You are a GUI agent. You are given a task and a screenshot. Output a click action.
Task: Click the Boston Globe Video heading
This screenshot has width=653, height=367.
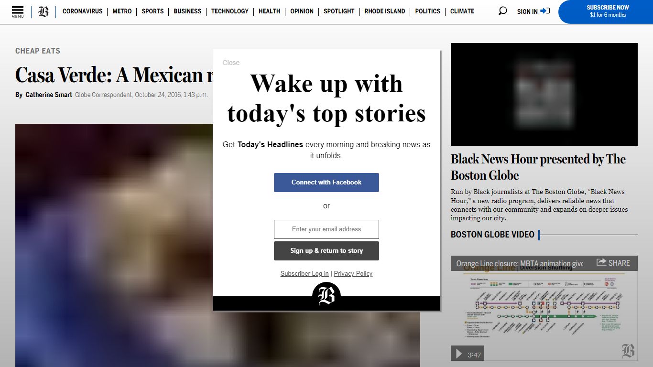click(x=492, y=235)
